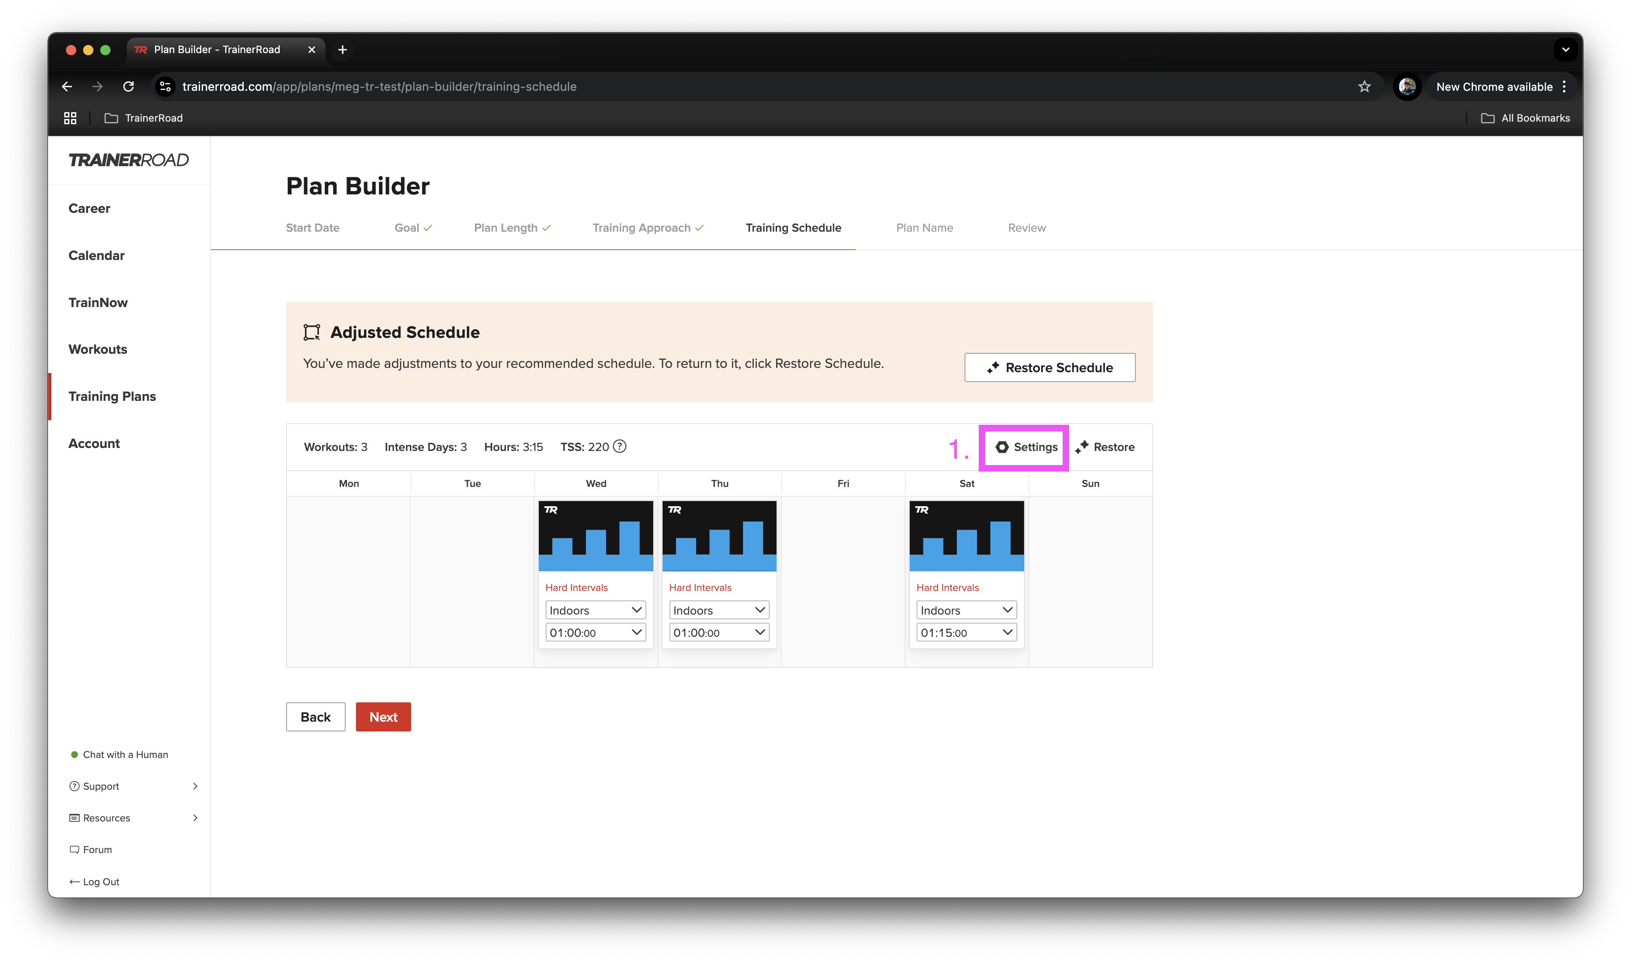Open Saturday 01:15:00 duration dropdown
This screenshot has width=1631, height=961.
(x=966, y=632)
